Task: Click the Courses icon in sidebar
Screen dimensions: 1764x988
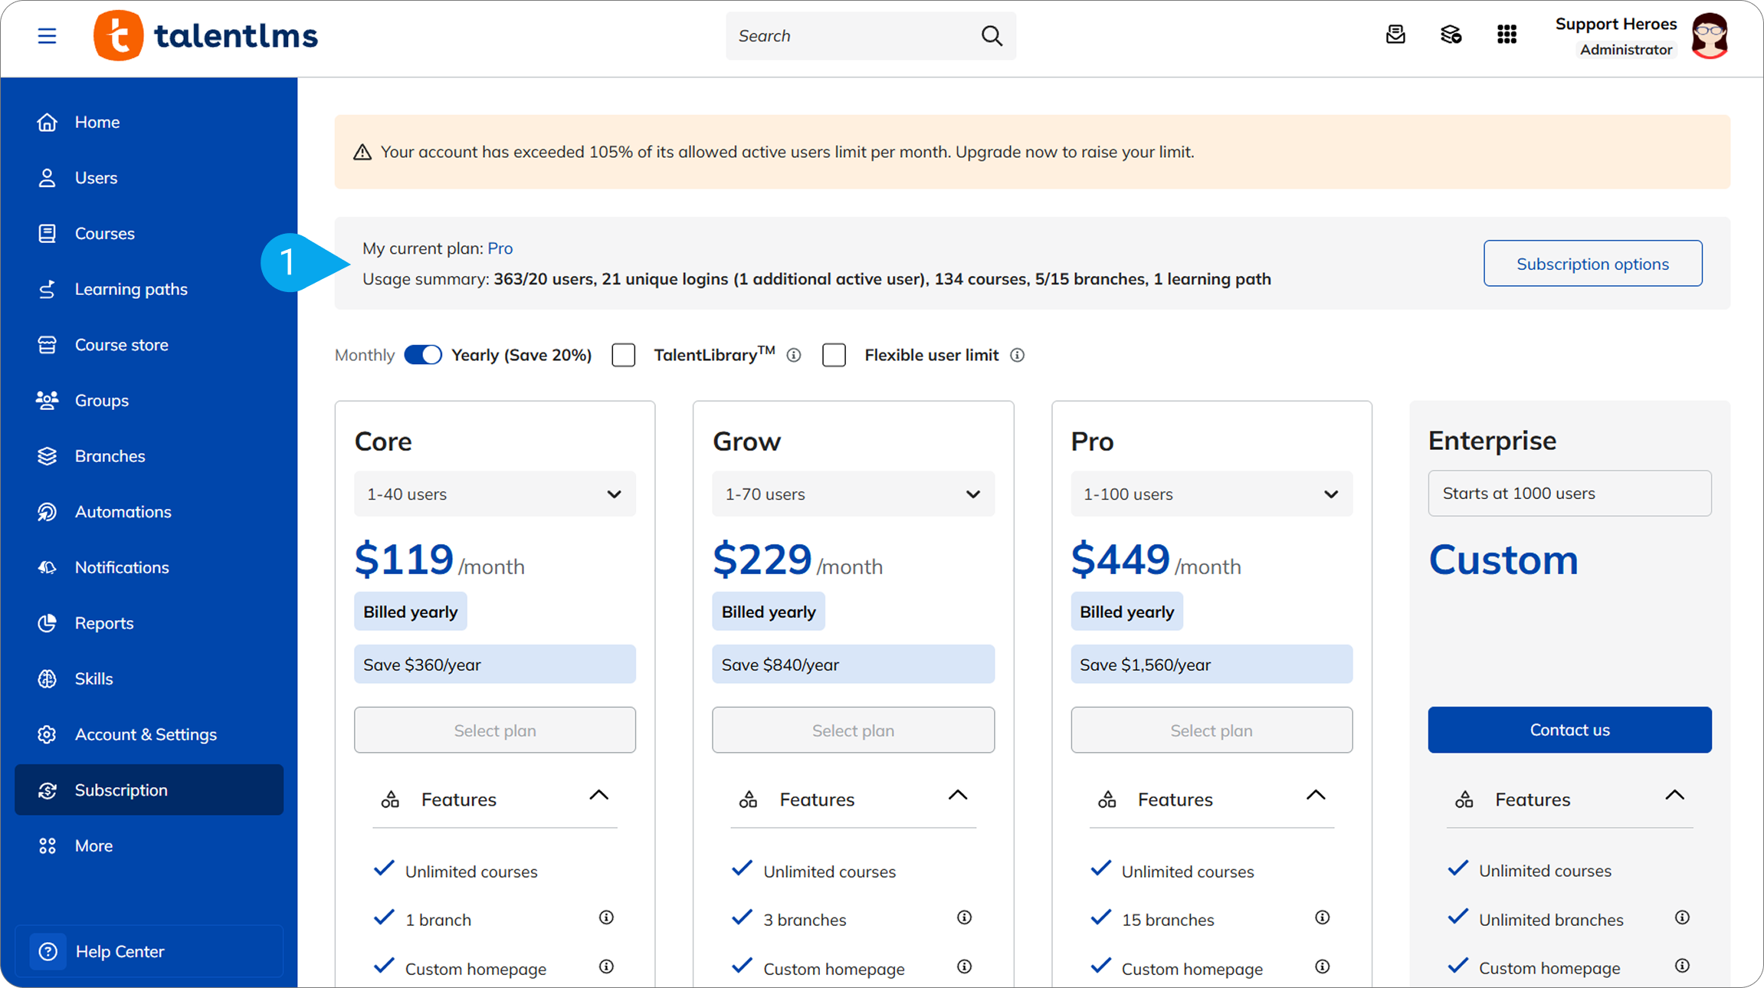Action: coord(47,233)
